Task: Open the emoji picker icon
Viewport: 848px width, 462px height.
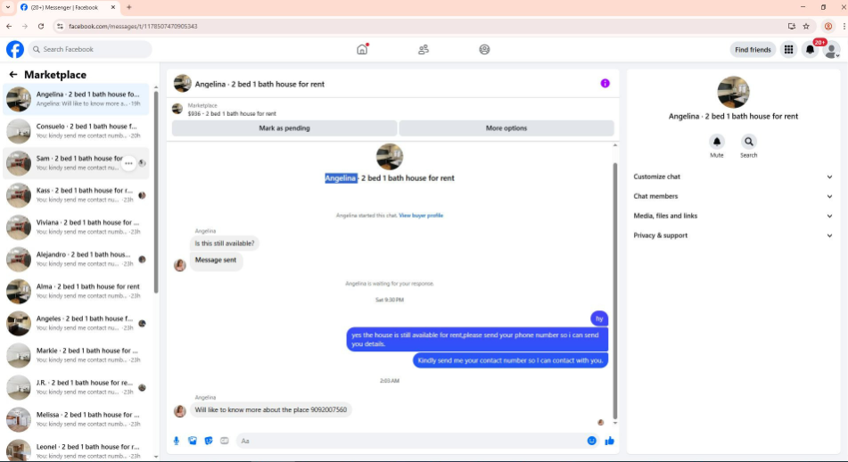Action: 592,441
